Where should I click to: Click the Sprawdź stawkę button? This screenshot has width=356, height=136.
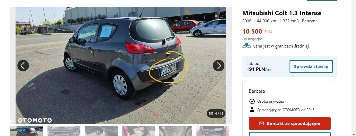pyautogui.click(x=311, y=66)
